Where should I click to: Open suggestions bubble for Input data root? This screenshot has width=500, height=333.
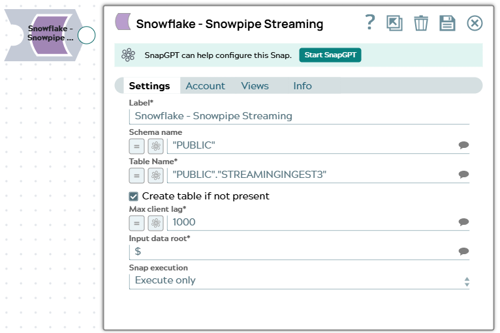tap(463, 251)
